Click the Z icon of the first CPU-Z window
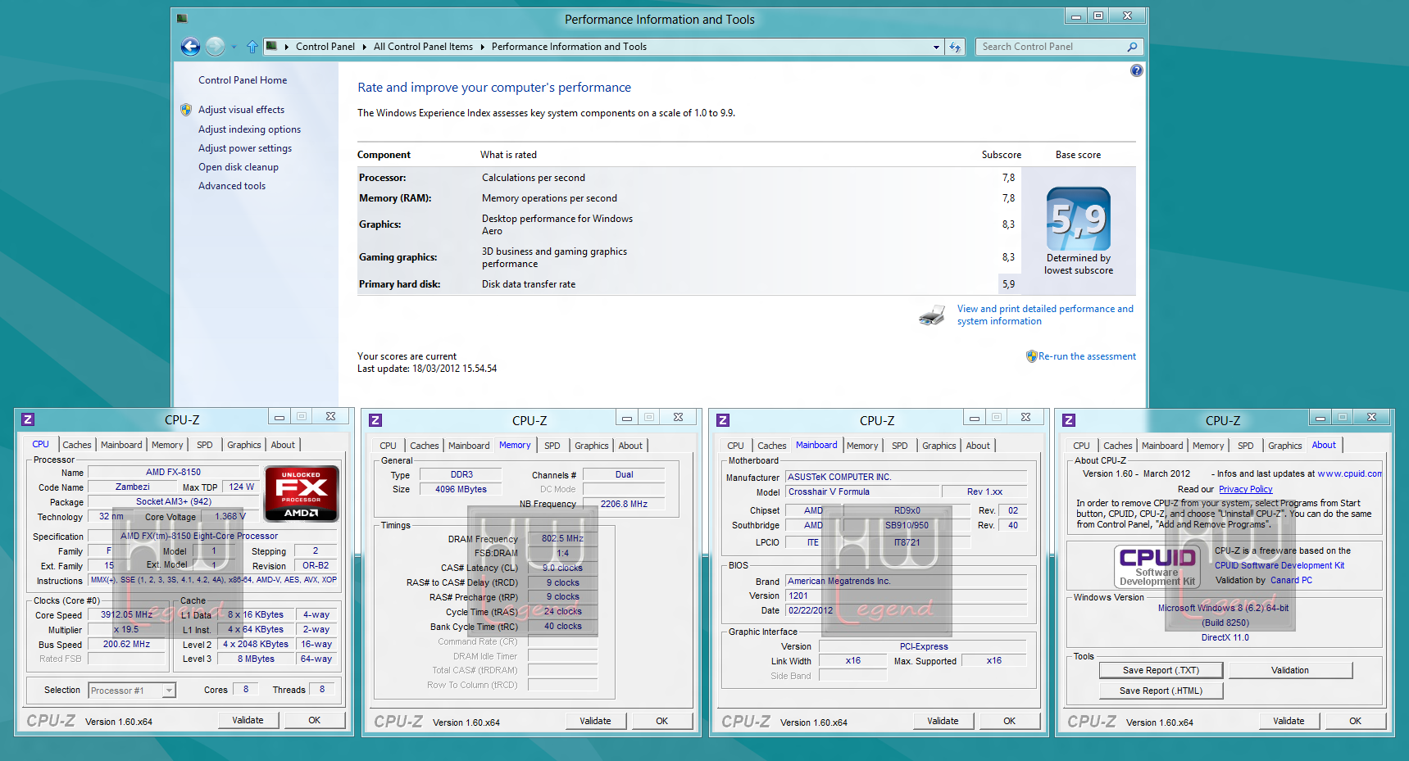 (x=28, y=419)
